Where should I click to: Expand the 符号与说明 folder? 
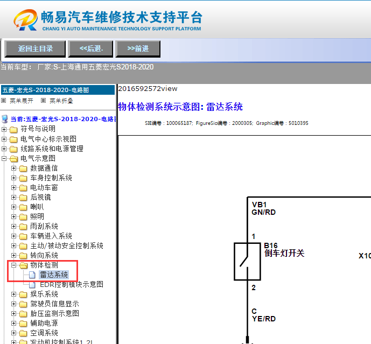(x=4, y=129)
